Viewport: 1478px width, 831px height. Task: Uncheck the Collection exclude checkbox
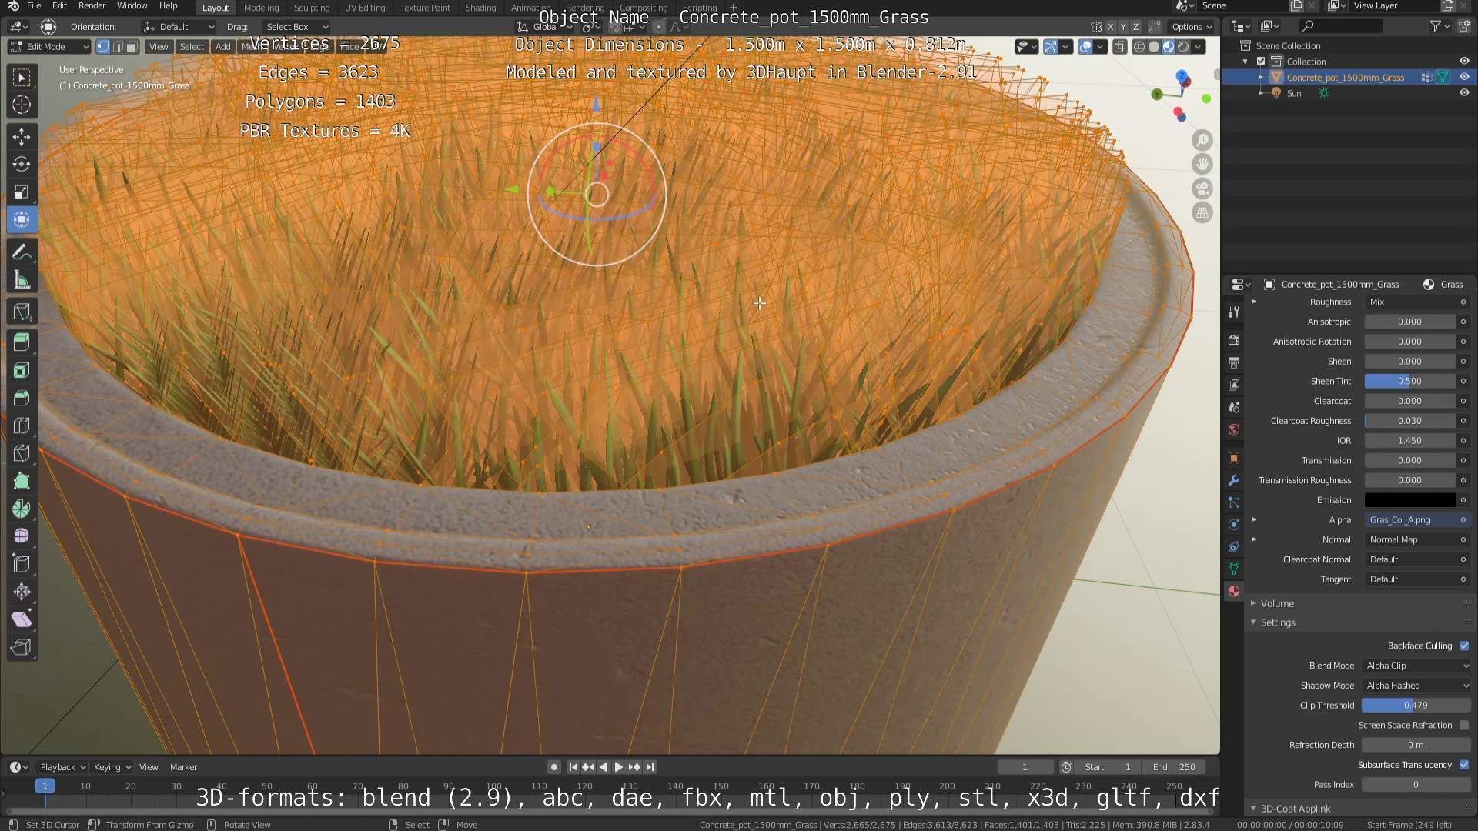(1261, 62)
